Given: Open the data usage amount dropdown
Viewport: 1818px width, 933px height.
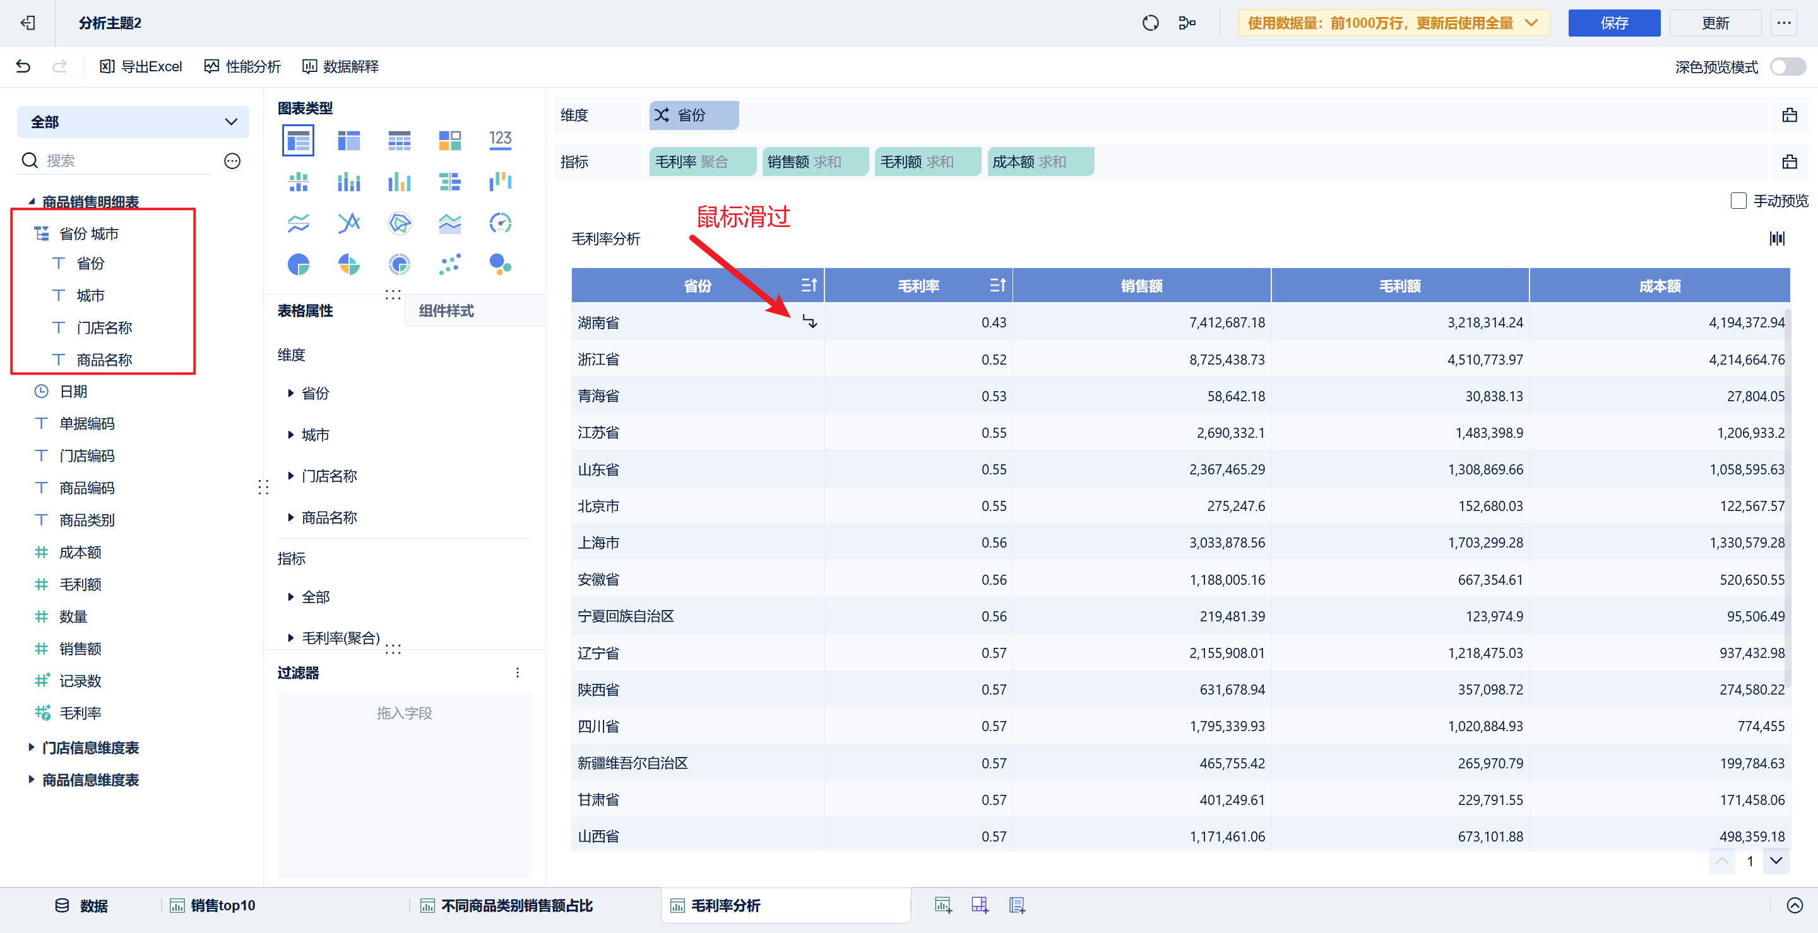Looking at the screenshot, I should tap(1393, 23).
